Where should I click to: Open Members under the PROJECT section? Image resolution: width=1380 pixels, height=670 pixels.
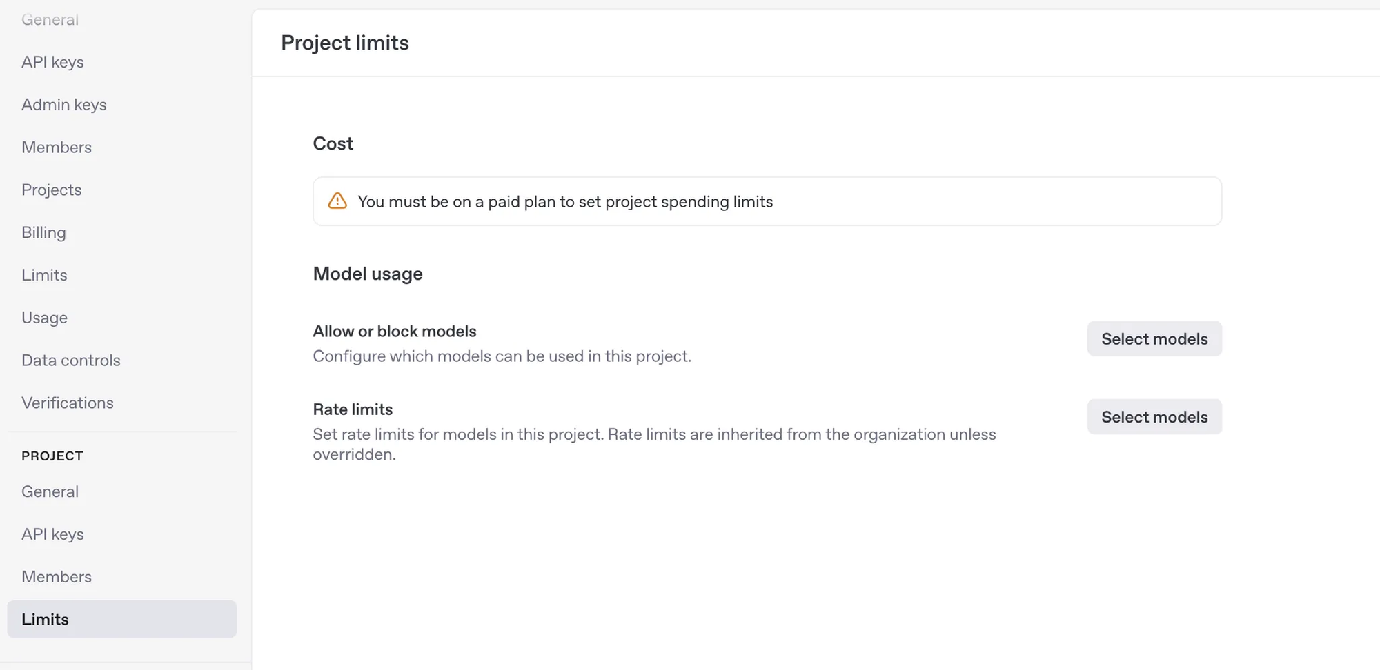(x=56, y=577)
